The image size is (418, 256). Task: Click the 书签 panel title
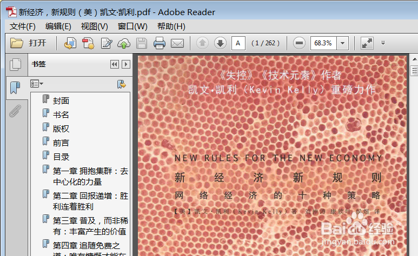pos(38,64)
